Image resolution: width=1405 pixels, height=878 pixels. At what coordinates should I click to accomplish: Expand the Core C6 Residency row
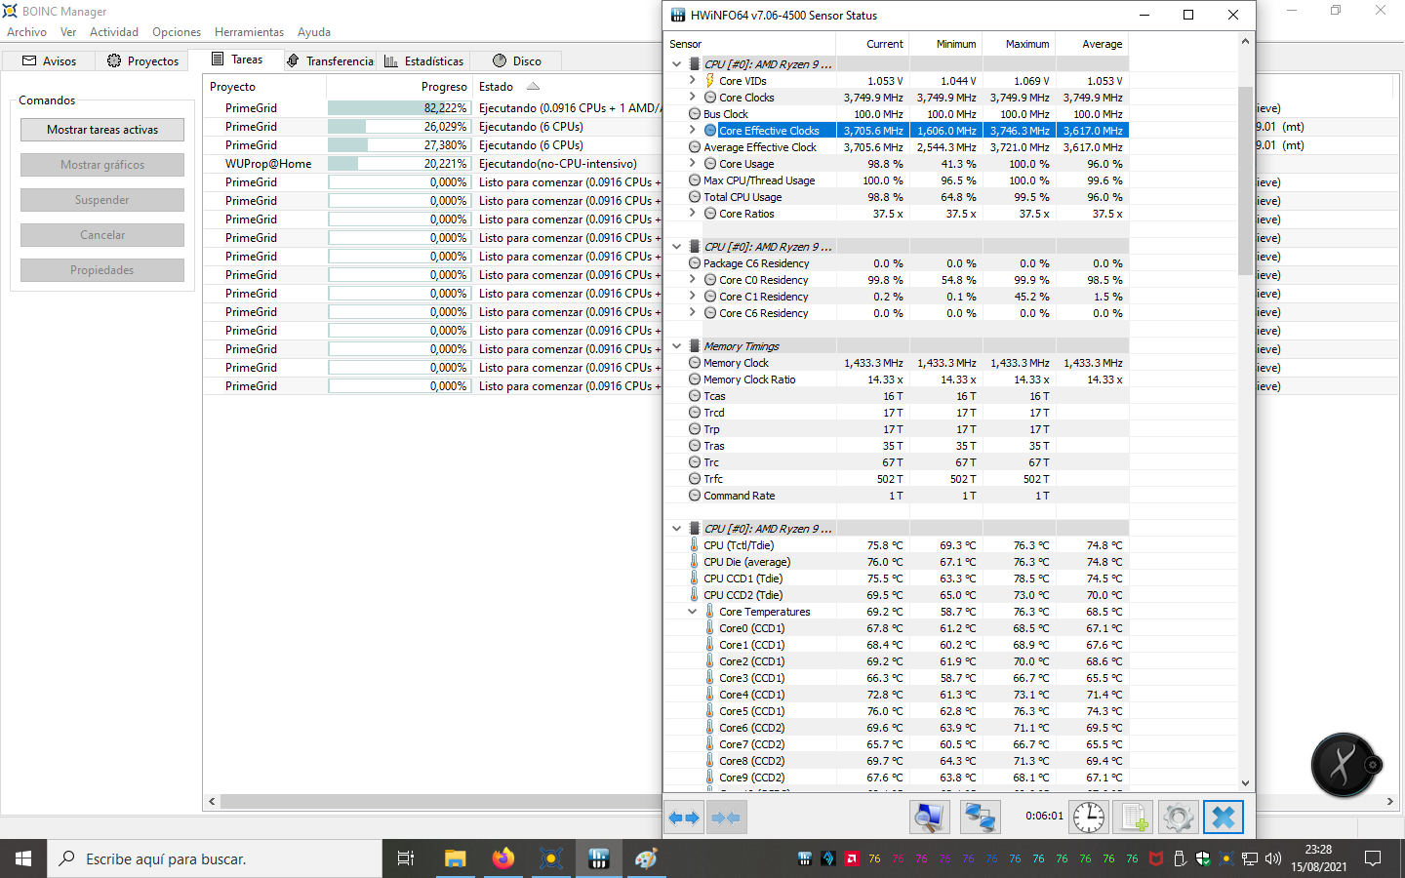[x=693, y=313]
